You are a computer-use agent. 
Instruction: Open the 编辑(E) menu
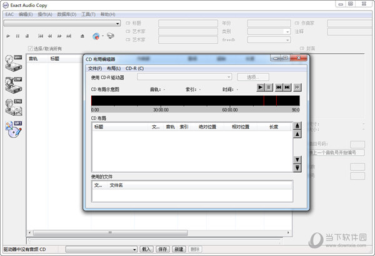click(x=26, y=14)
